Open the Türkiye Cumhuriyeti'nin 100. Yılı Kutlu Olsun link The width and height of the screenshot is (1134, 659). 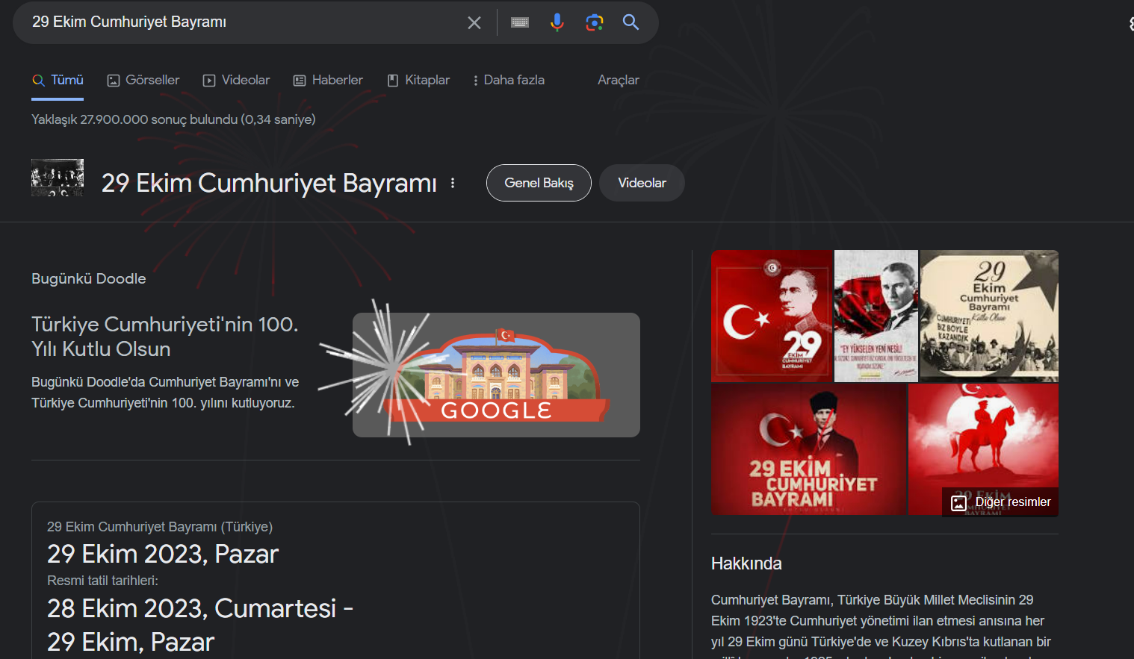pyautogui.click(x=165, y=337)
